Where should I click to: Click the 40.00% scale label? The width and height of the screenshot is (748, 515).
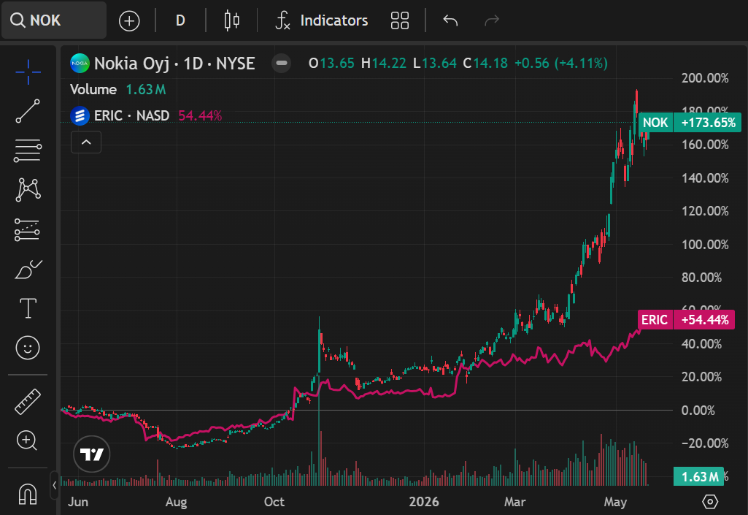(x=701, y=344)
